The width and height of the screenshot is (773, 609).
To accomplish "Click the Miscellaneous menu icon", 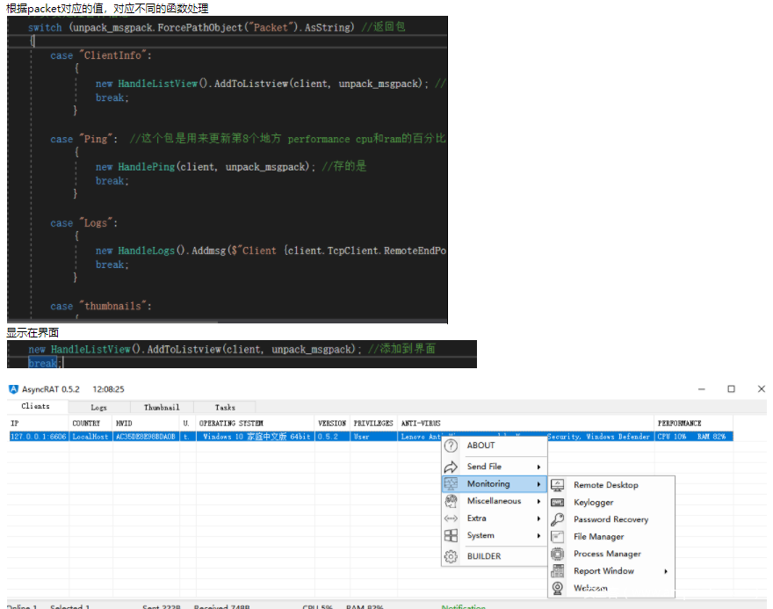I will (x=452, y=501).
